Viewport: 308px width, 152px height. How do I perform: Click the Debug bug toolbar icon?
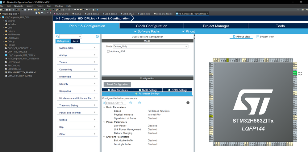tap(39, 10)
